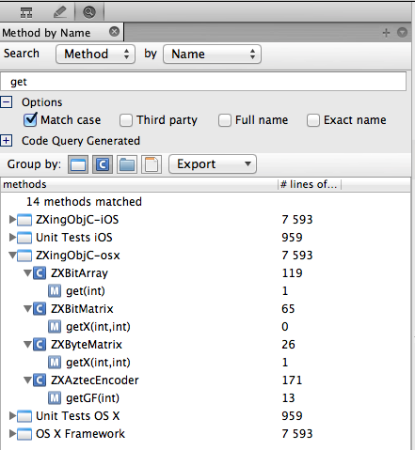This screenshot has width=415, height=450.
Task: Uncheck the Match case checkbox
Action: coord(30,120)
